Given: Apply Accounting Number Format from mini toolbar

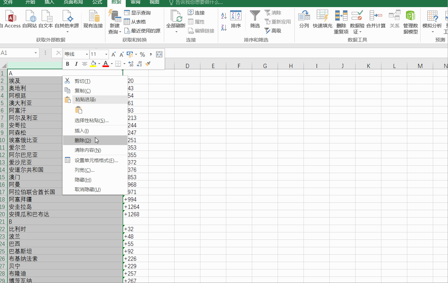Looking at the screenshot, I should pos(130,54).
